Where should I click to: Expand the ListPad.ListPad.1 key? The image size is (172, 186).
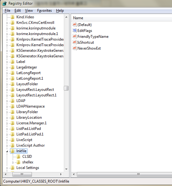7,135
